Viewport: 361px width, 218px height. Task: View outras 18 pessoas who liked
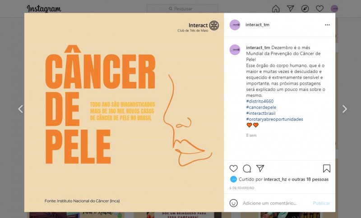tap(310, 179)
